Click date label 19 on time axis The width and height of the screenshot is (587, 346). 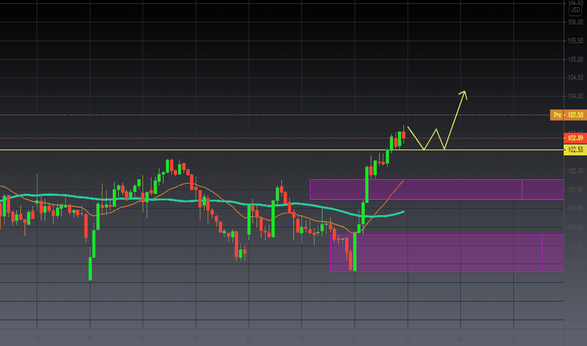[x=196, y=338]
